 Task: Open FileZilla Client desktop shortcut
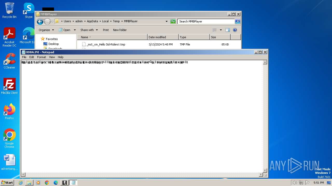coord(9,86)
